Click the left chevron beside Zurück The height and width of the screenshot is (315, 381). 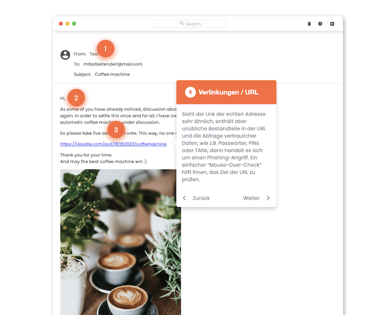(184, 198)
